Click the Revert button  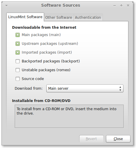91,139
